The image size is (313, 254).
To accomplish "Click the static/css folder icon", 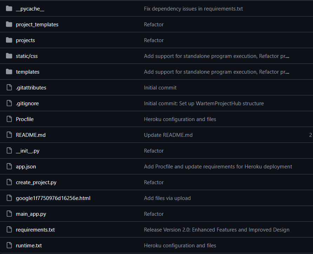I will [9, 56].
